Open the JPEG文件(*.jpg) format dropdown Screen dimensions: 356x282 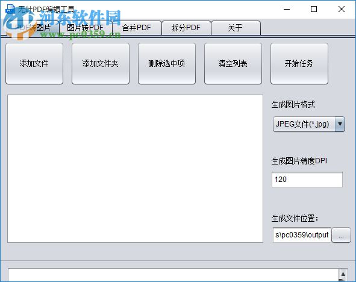[x=309, y=124]
